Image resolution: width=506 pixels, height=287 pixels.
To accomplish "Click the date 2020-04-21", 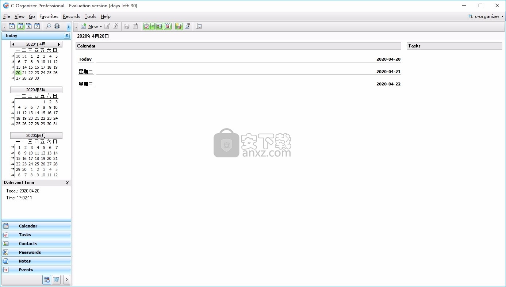I will [388, 72].
